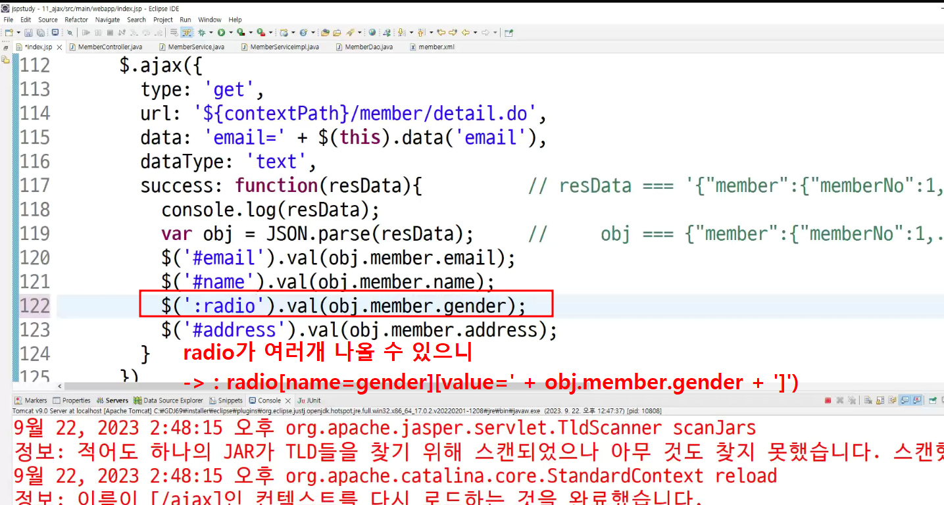Open the Properties view tab
Screen dimensions: 944x505
pos(72,400)
